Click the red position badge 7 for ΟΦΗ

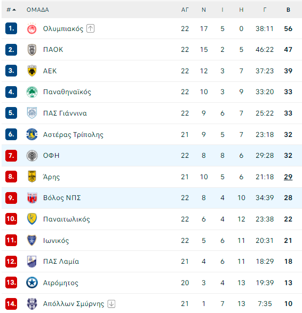pos(11,156)
